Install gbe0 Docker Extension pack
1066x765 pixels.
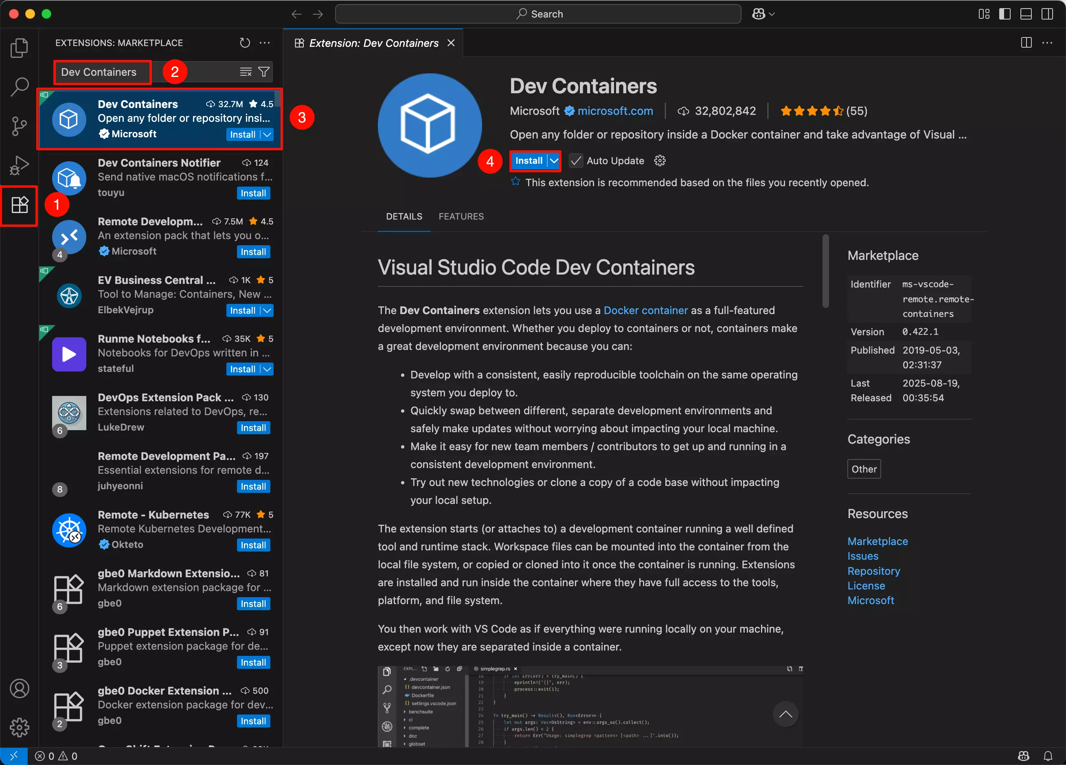253,721
